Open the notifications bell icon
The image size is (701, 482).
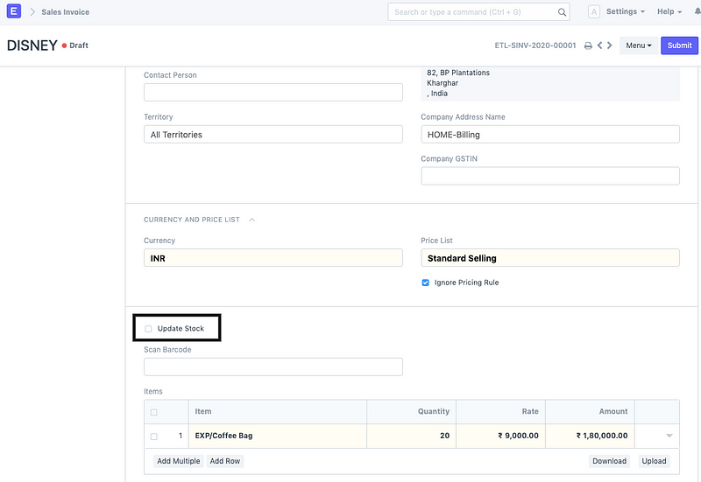pos(697,12)
